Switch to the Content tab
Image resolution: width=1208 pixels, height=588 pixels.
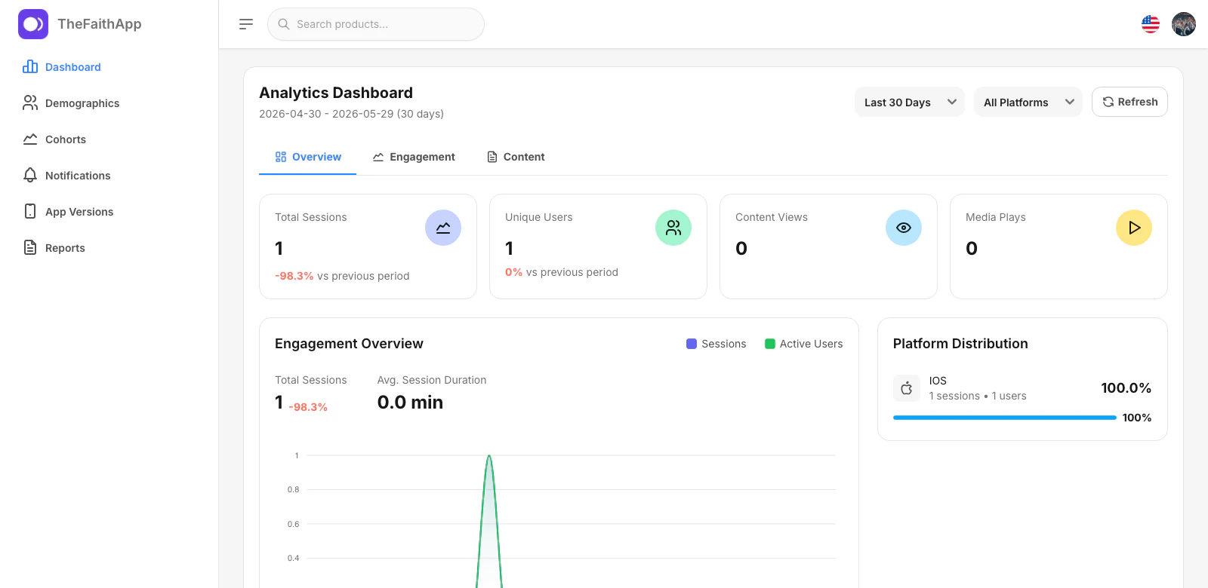[x=516, y=157]
